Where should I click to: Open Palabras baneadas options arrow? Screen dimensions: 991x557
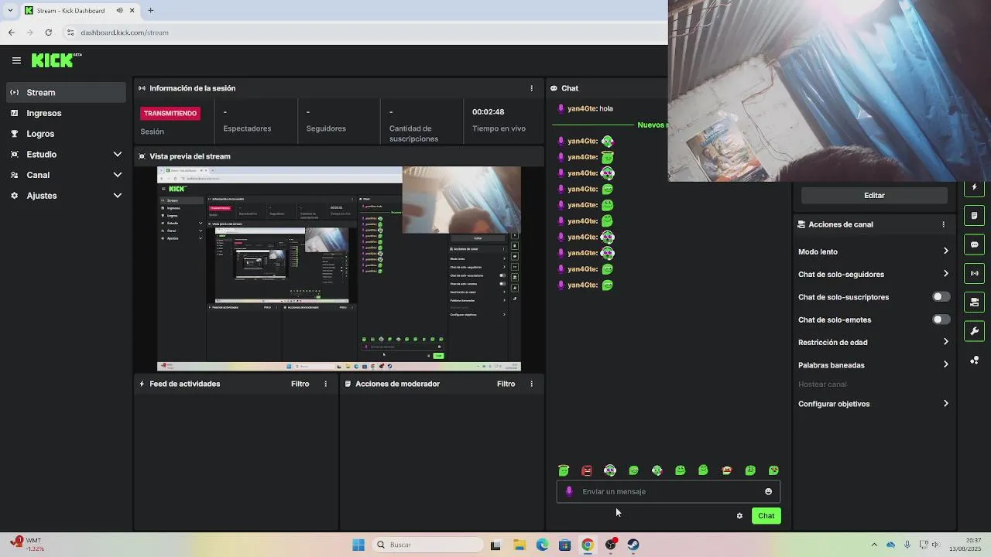coord(946,364)
